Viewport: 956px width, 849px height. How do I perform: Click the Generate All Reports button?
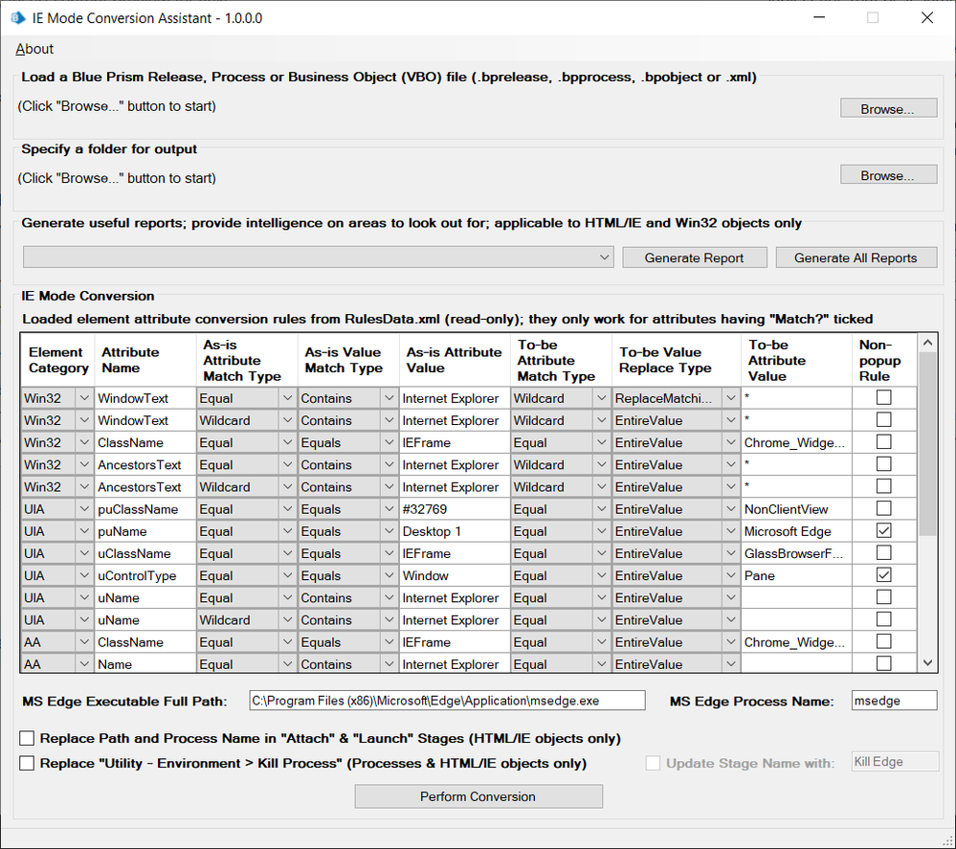pos(855,257)
